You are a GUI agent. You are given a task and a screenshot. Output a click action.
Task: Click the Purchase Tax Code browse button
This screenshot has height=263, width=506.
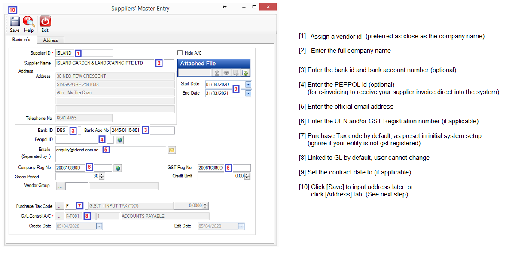[60, 206]
